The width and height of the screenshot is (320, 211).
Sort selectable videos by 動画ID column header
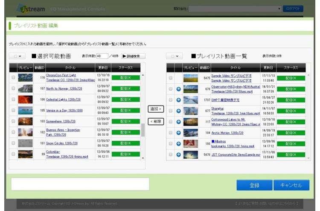coord(39,68)
